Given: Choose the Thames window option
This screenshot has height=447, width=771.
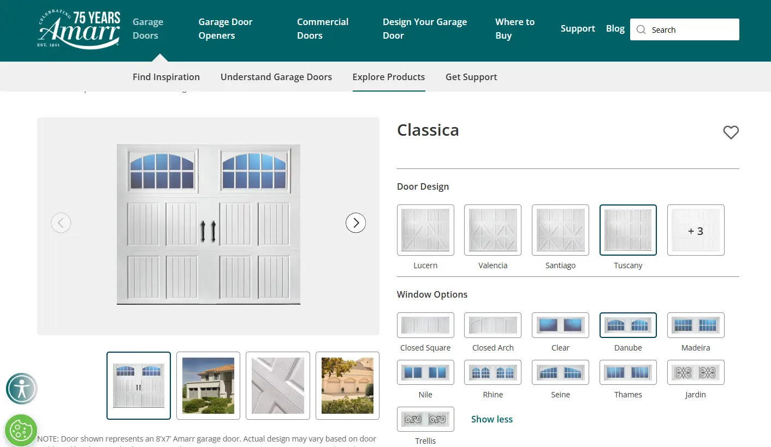Looking at the screenshot, I should click(628, 372).
